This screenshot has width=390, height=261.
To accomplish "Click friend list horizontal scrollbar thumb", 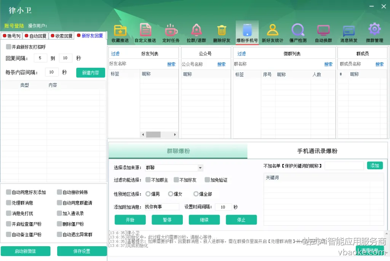I will tap(153, 134).
